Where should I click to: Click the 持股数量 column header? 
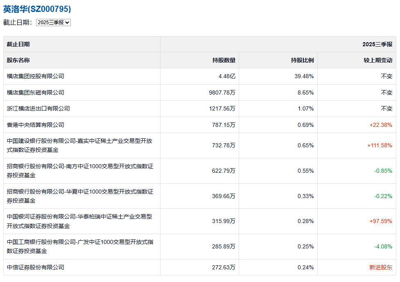[224, 60]
